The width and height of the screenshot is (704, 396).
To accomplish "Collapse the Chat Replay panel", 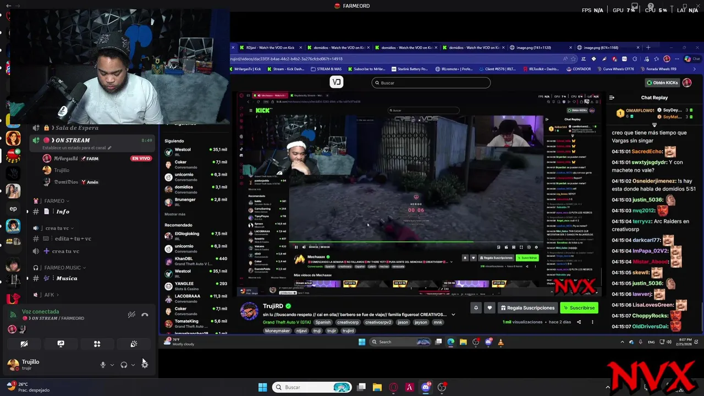I will 612,97.
